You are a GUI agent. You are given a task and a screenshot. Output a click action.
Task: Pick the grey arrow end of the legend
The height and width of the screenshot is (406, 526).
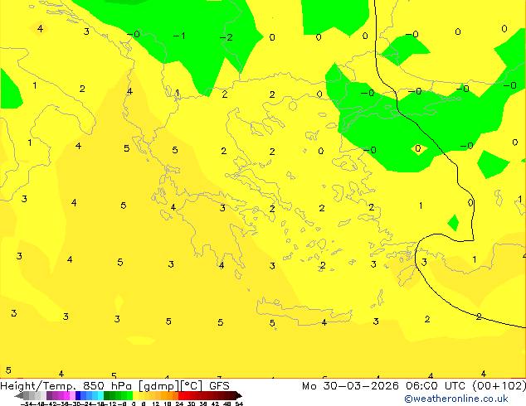(x=19, y=395)
